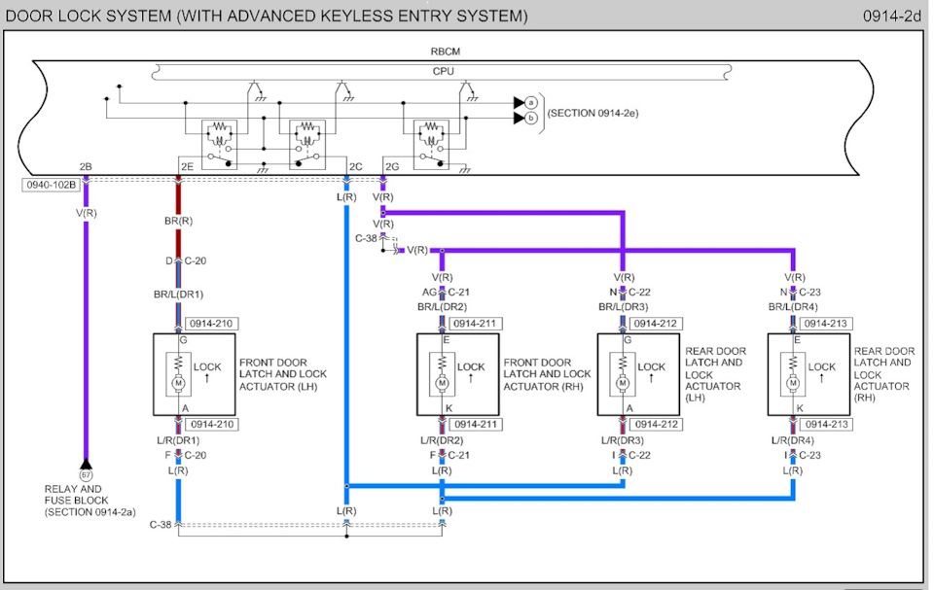
Task: Click the 'L/R(DR3)' wire label
Action: (623, 440)
